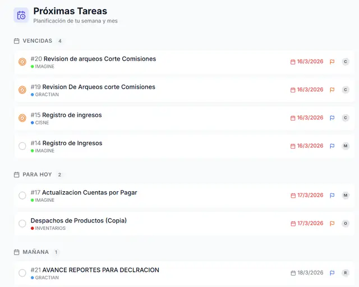Click calendar icon beside task #19's due date
This screenshot has width=359, height=287.
coord(293,90)
